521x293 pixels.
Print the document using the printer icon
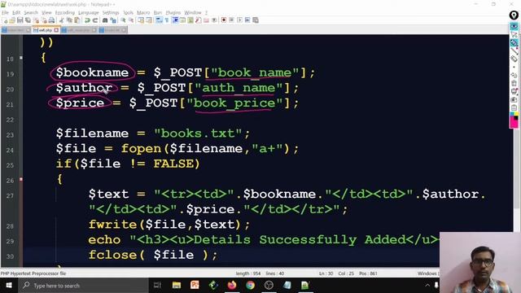[51, 20]
